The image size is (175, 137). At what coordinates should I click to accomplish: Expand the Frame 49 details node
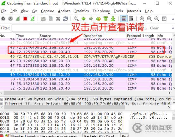pos(2,99)
